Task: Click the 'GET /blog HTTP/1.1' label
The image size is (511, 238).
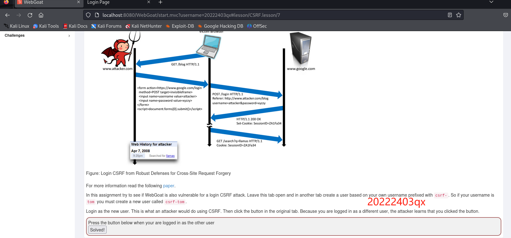Action: [185, 64]
